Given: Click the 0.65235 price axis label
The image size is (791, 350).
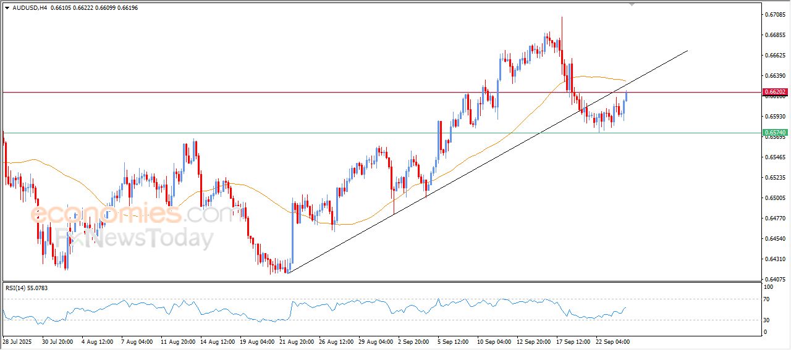Looking at the screenshot, I should pos(775,177).
